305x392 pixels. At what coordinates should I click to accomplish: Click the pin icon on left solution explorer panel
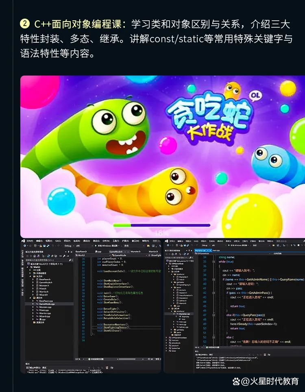(68, 252)
